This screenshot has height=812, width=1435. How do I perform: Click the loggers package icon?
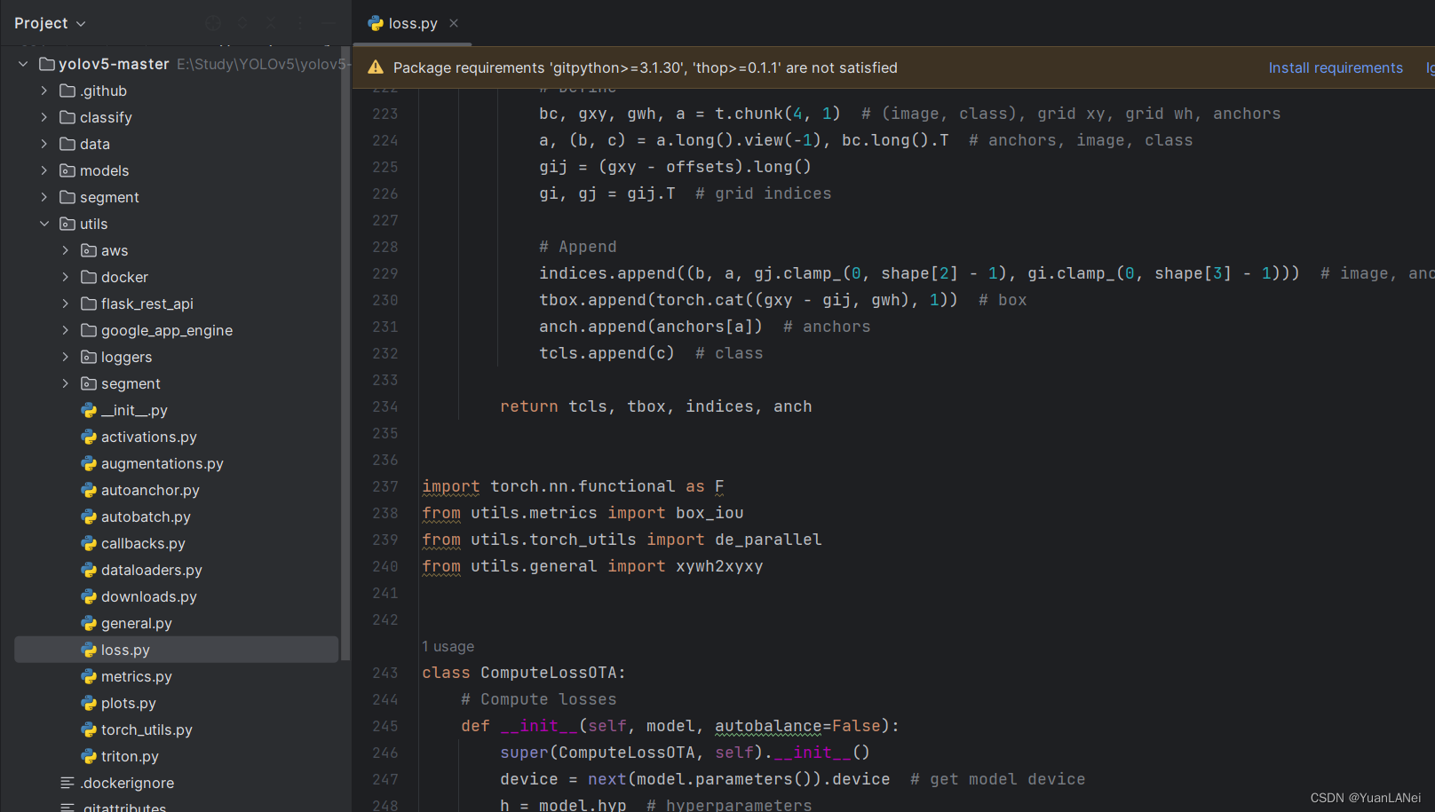pyautogui.click(x=89, y=357)
